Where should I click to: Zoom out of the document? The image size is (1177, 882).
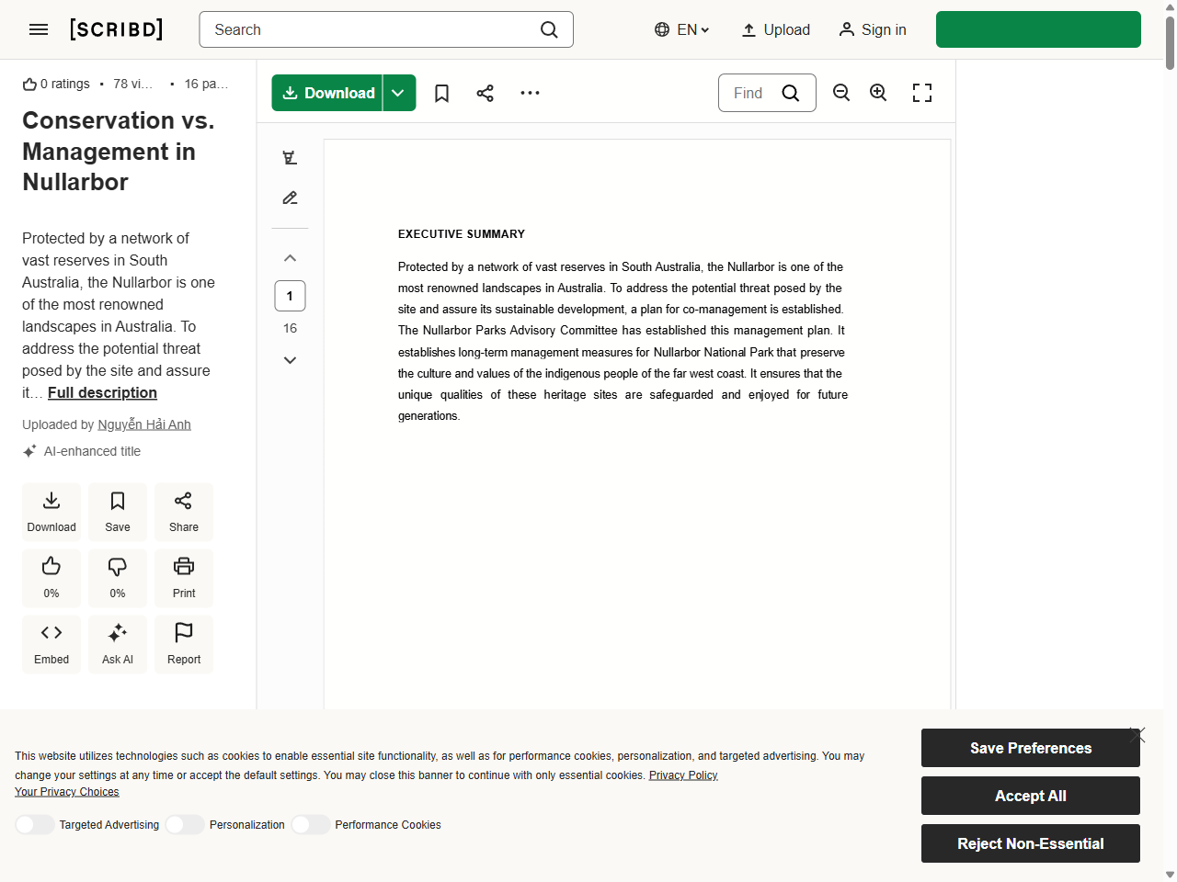click(x=840, y=93)
